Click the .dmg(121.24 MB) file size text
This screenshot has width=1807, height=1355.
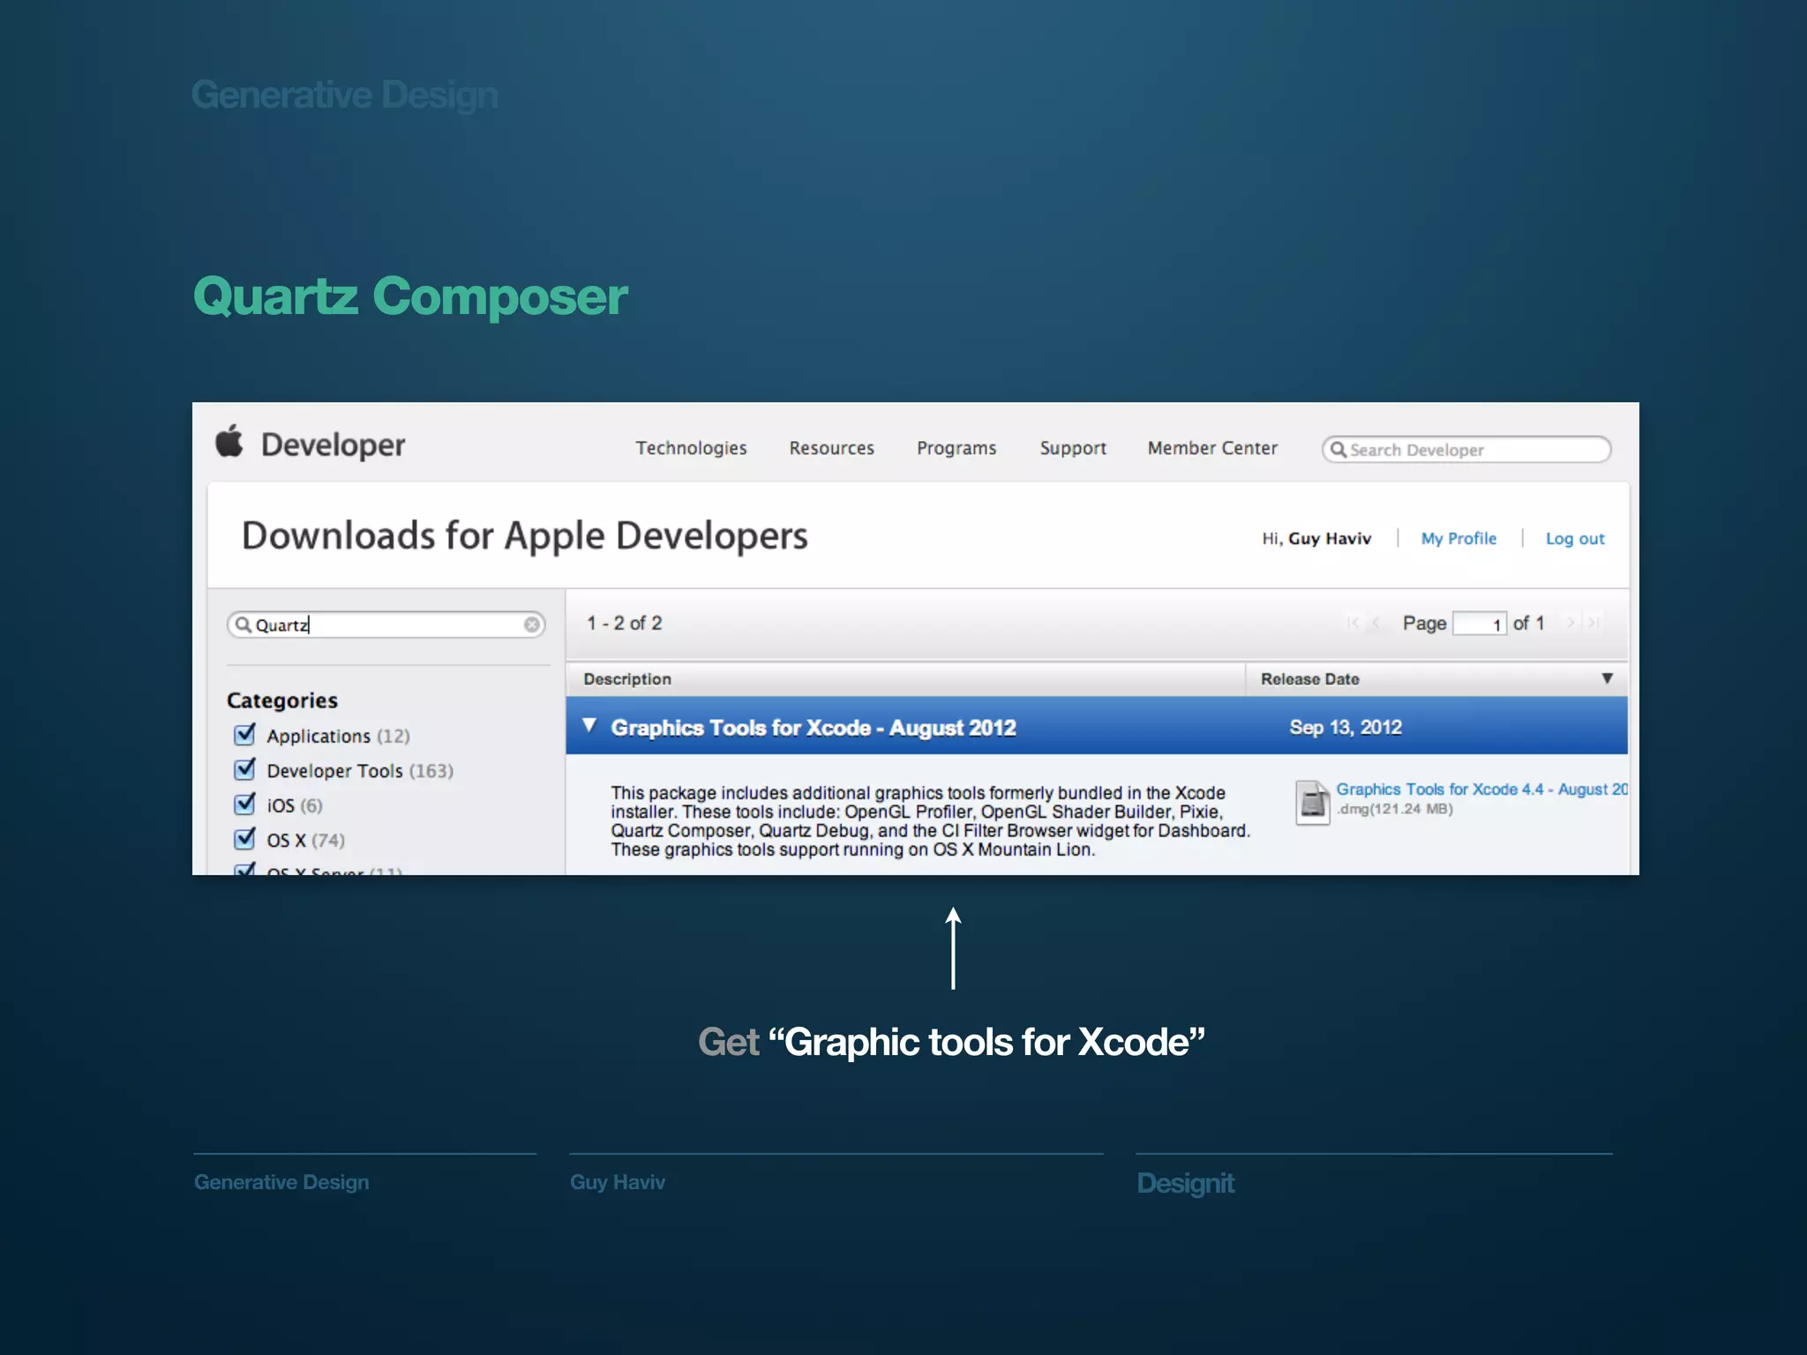point(1394,809)
